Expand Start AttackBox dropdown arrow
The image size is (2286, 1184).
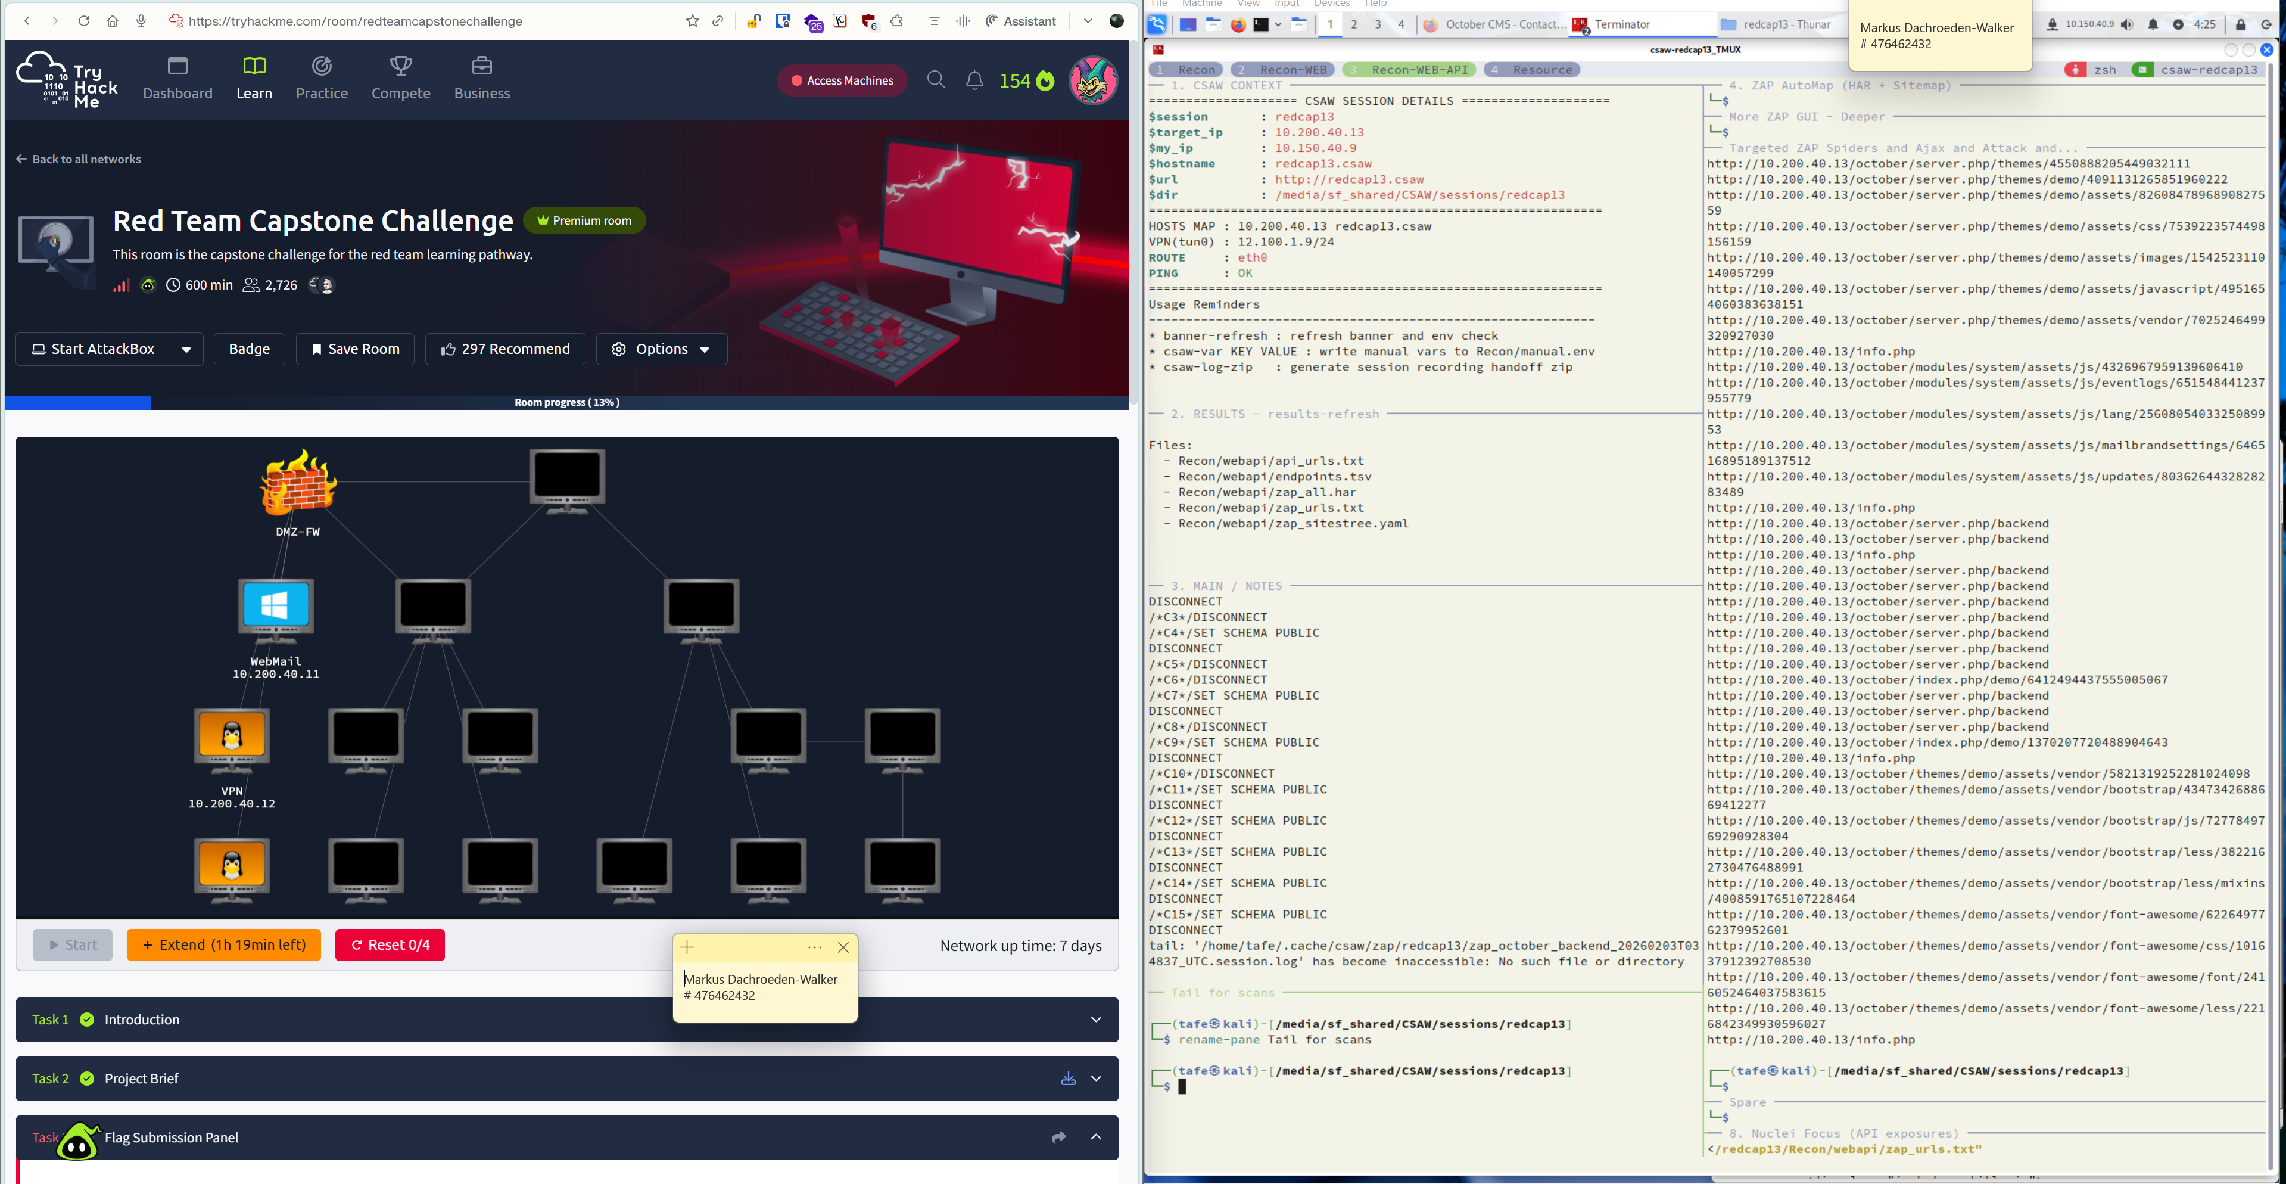click(186, 349)
